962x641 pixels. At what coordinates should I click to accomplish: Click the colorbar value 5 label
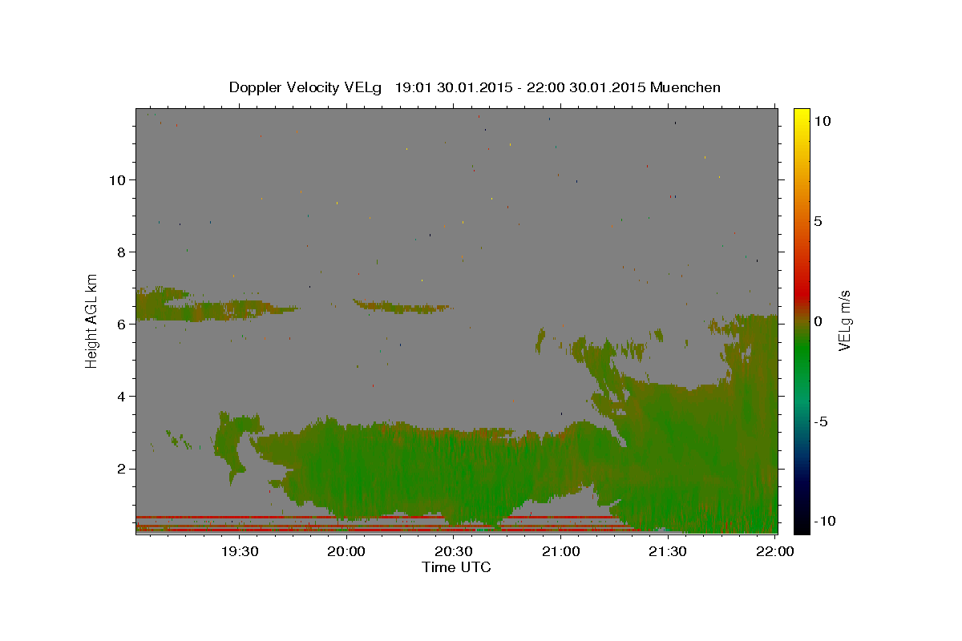click(x=818, y=221)
